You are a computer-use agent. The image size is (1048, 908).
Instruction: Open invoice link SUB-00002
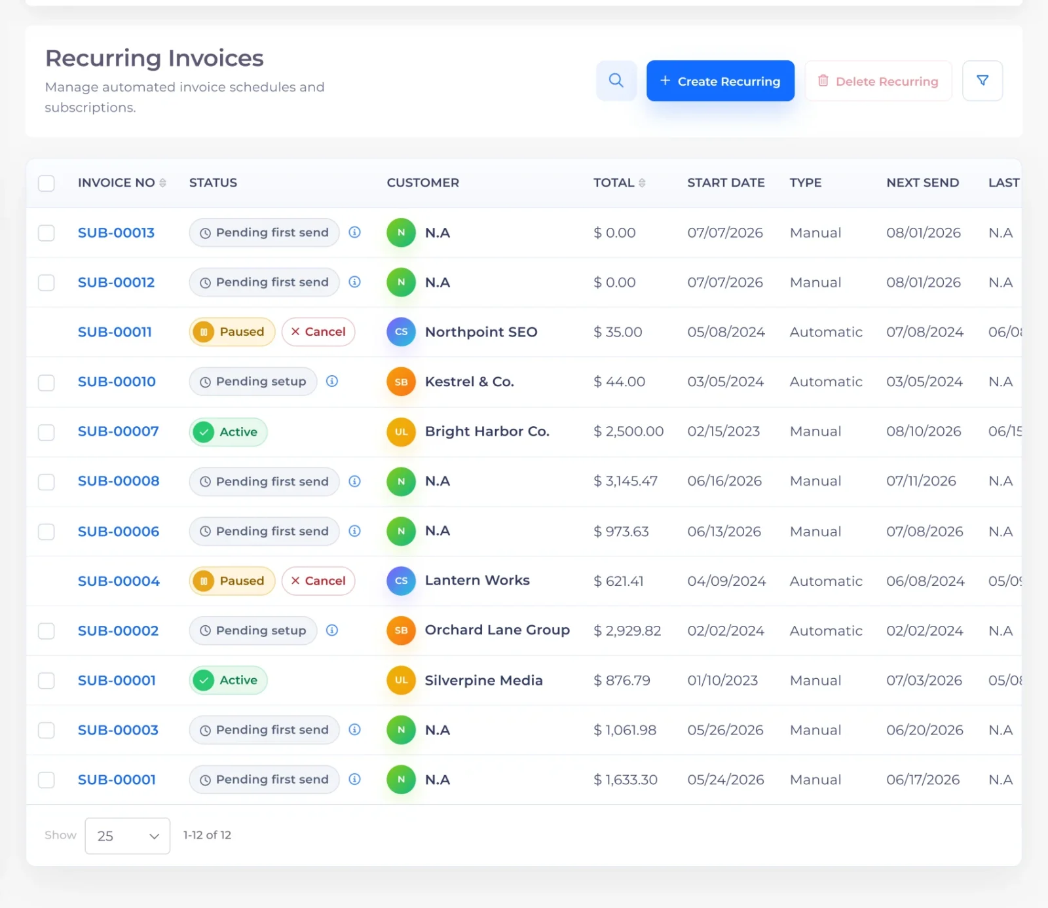click(x=118, y=630)
